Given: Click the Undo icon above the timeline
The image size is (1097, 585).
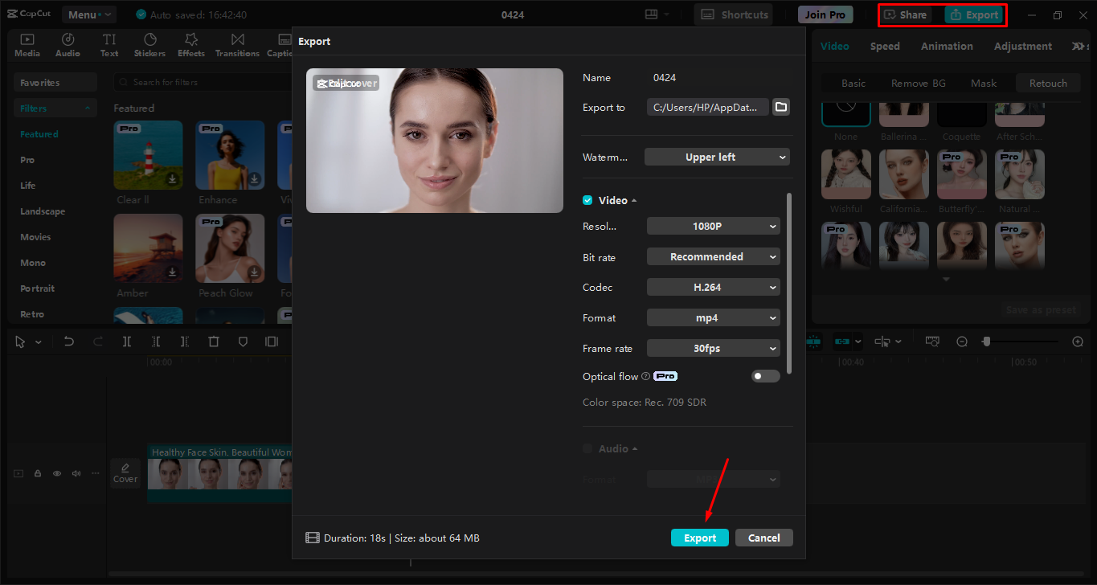Looking at the screenshot, I should (68, 341).
